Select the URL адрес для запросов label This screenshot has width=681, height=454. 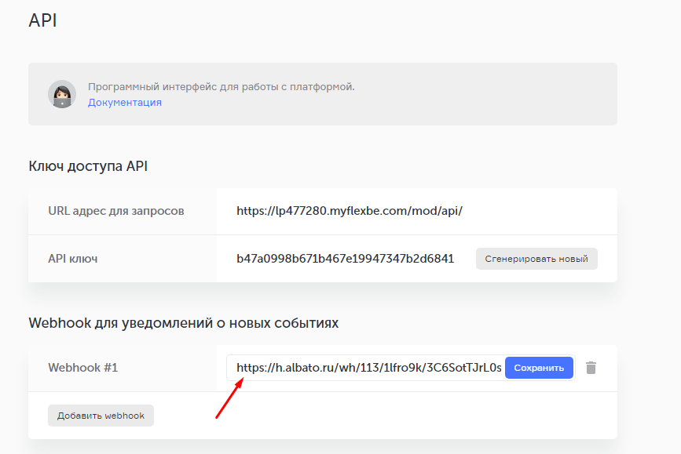click(x=115, y=211)
